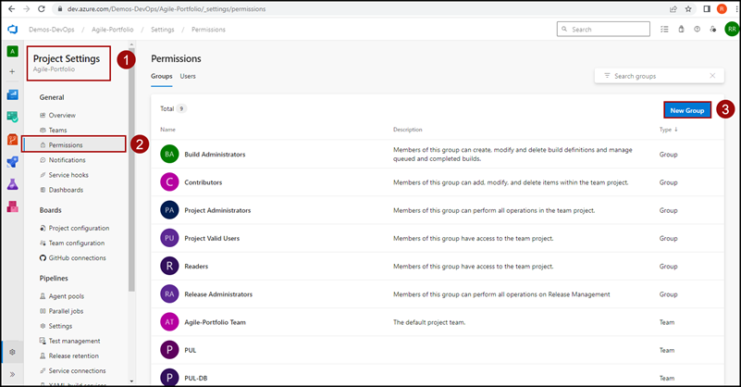The image size is (741, 387).
Task: Open the marketplace shopping bag icon
Action: pos(681,30)
